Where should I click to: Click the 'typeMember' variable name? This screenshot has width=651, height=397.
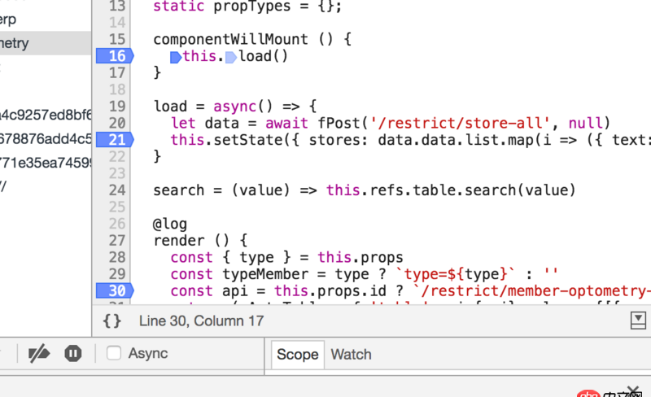coord(265,274)
